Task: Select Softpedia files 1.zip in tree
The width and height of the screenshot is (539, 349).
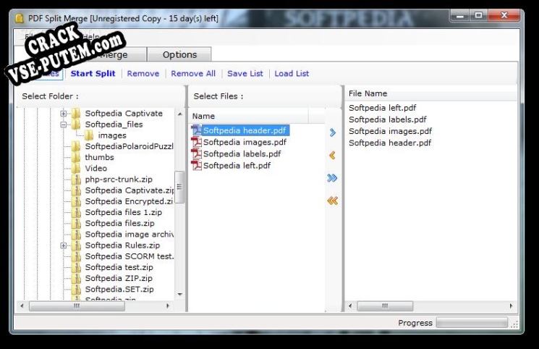Action: pyautogui.click(x=124, y=212)
